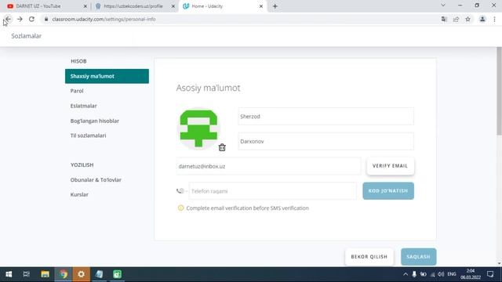Show hidden system tray icons

click(406, 274)
